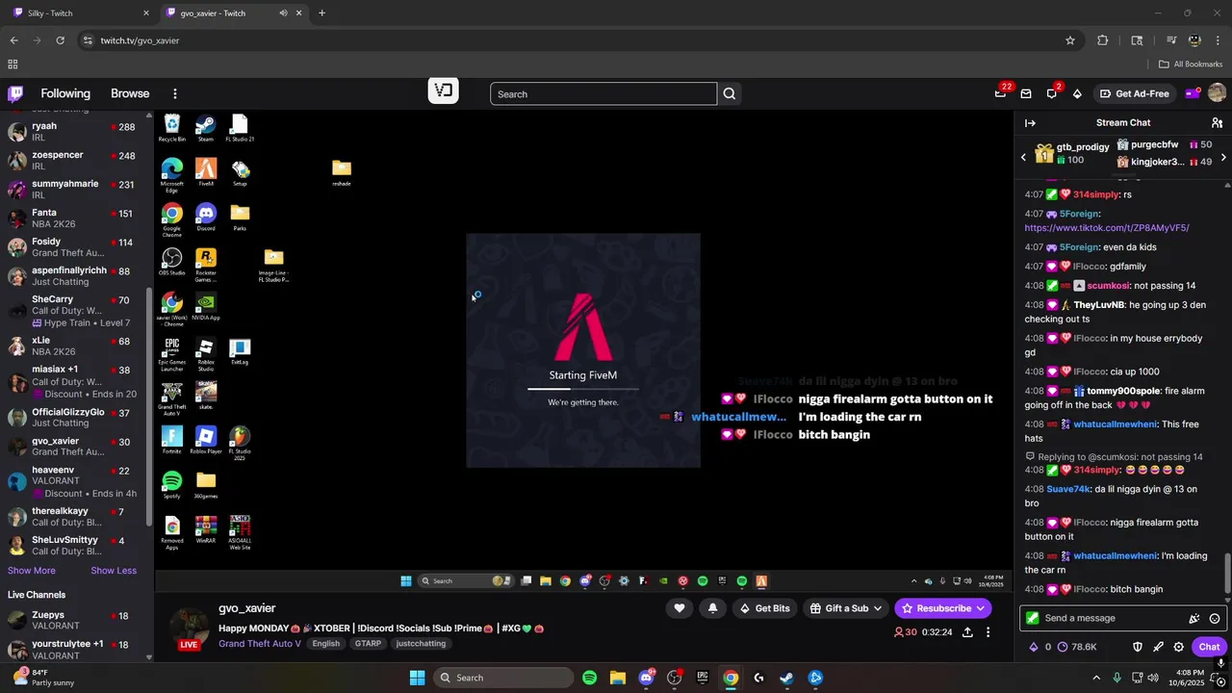Open Steam from the Windows taskbar

[x=786, y=678]
